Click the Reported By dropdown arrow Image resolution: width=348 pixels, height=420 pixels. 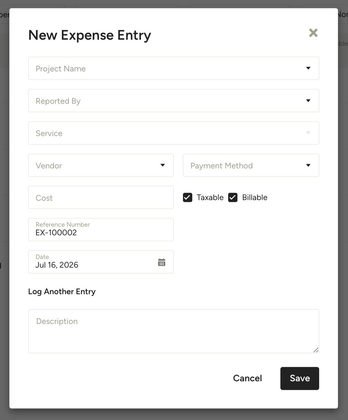[308, 101]
